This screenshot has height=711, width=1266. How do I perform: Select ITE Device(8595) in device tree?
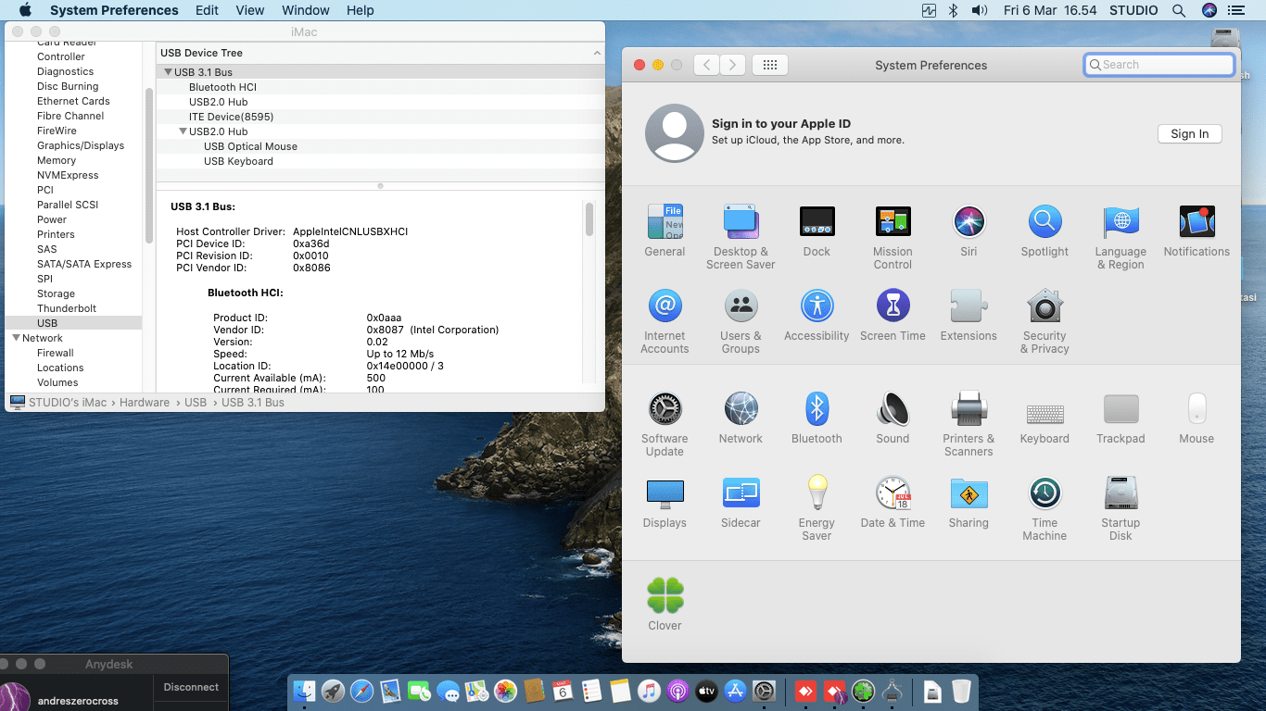(380, 117)
